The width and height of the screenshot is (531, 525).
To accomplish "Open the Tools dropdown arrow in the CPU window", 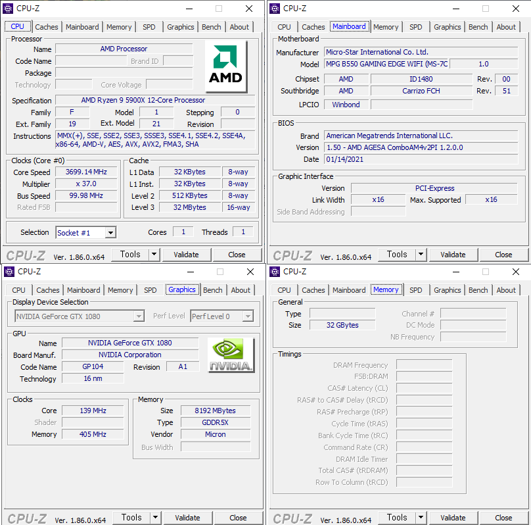I will click(x=154, y=255).
